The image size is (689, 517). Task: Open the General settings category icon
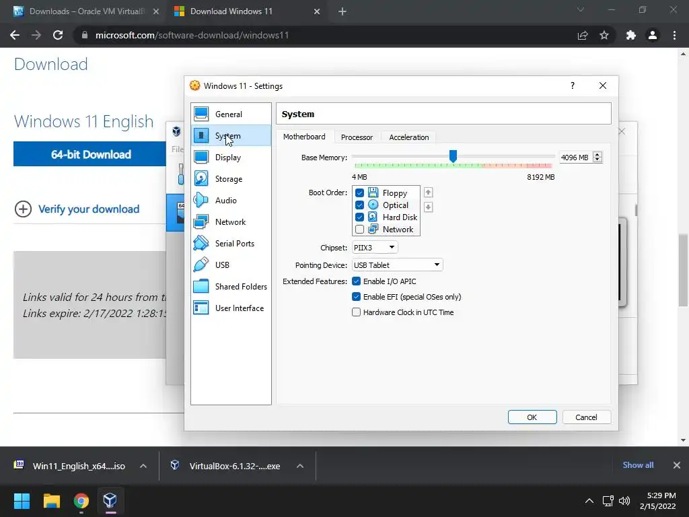pyautogui.click(x=201, y=114)
